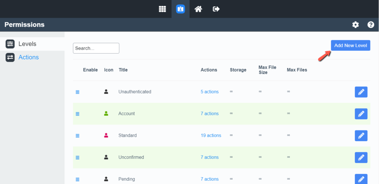Image resolution: width=379 pixels, height=184 pixels.
Task: Open the 7 actions link for Pending
Action: (x=209, y=179)
